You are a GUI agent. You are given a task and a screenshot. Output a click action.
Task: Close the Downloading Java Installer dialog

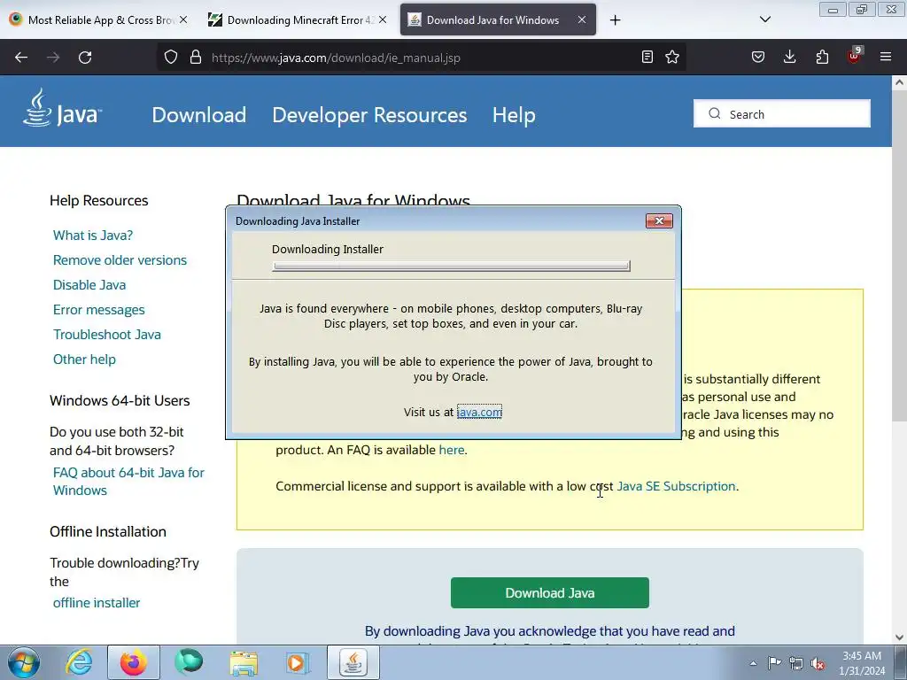click(659, 220)
